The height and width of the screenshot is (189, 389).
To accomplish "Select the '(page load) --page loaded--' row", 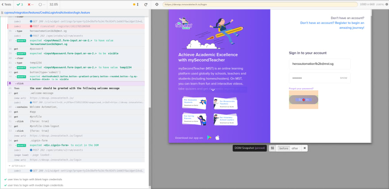I will coord(76,155).
